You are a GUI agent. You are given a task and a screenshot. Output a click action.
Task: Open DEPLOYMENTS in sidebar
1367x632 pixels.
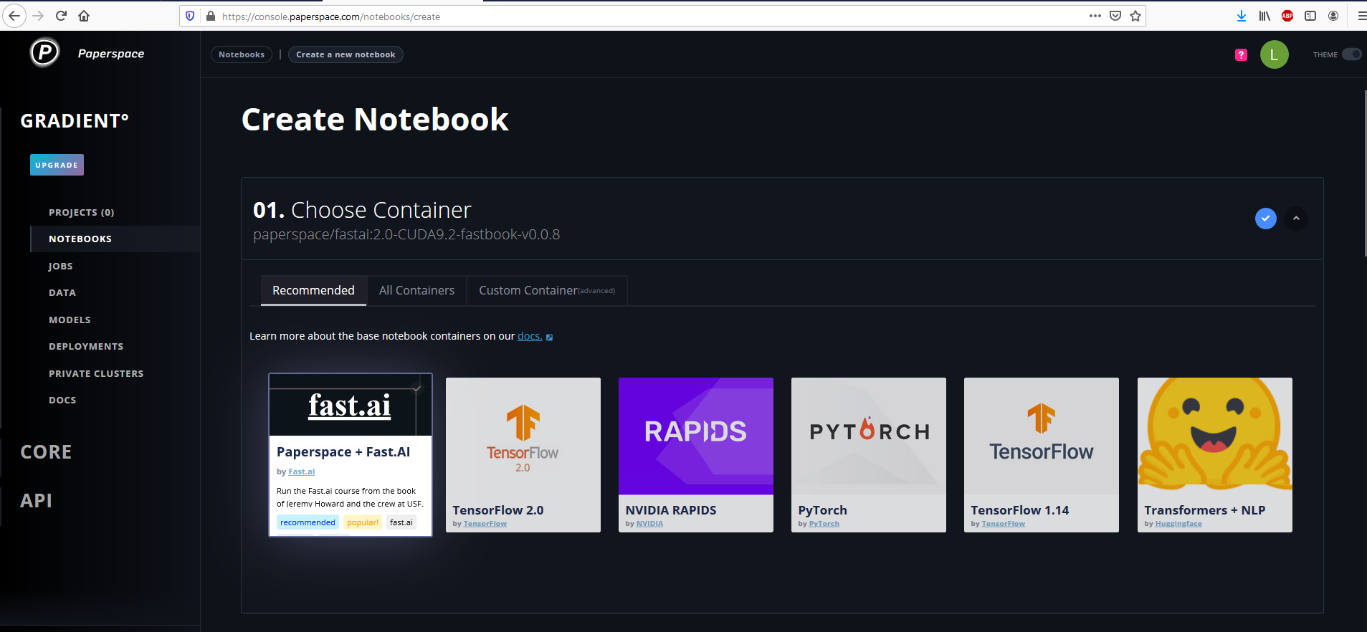point(86,346)
